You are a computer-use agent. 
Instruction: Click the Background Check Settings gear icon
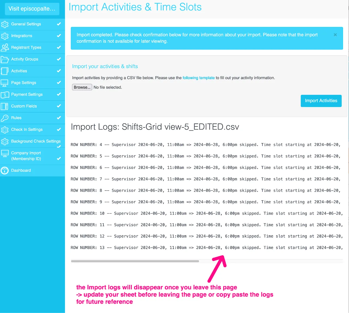[5, 142]
